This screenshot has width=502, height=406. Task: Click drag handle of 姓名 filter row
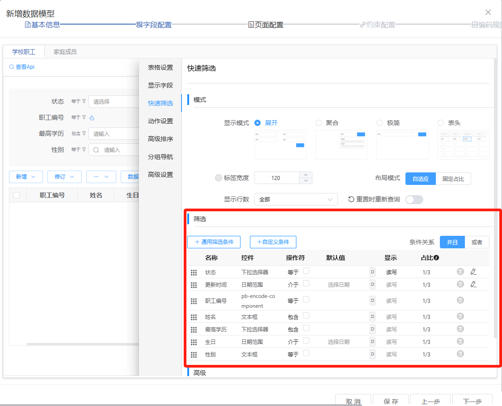tap(194, 317)
